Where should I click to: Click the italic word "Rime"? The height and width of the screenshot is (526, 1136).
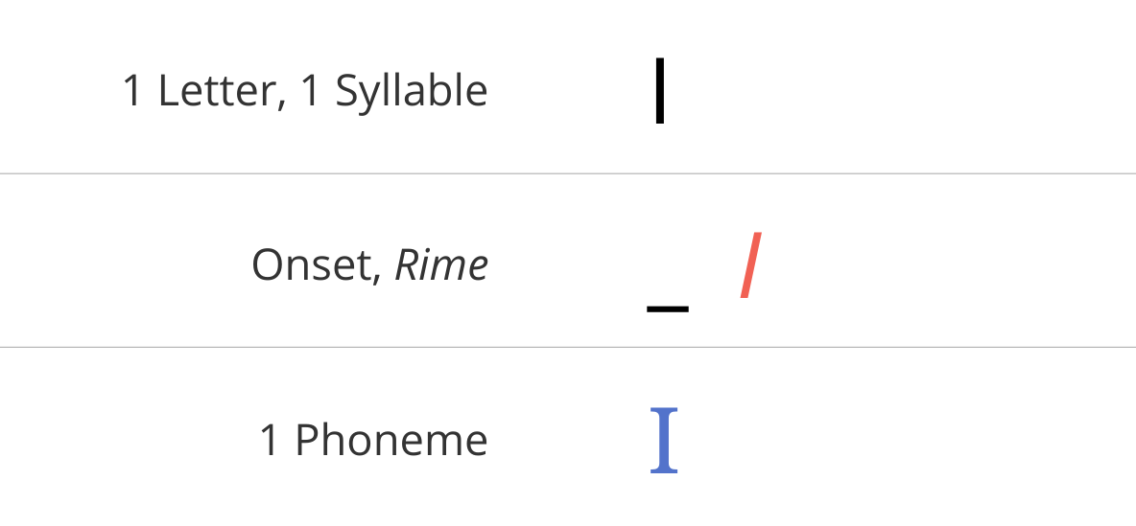click(441, 265)
